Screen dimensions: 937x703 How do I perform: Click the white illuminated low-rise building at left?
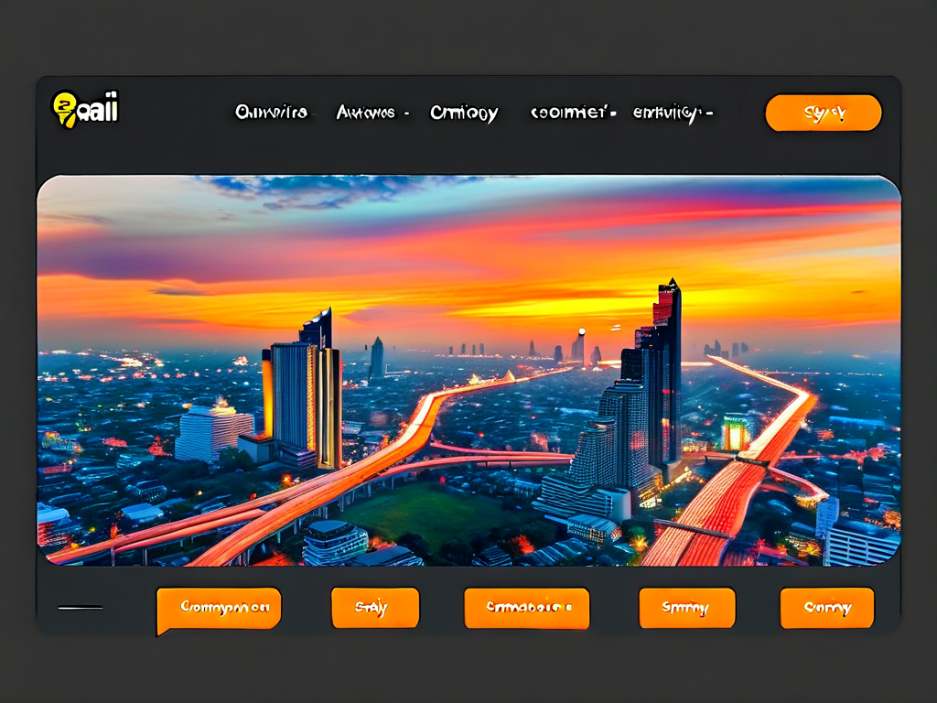(213, 432)
